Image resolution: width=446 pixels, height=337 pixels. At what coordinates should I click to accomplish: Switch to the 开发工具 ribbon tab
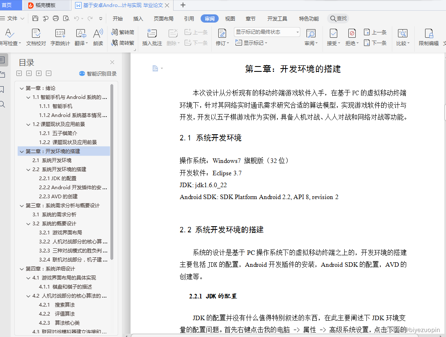coord(277,18)
